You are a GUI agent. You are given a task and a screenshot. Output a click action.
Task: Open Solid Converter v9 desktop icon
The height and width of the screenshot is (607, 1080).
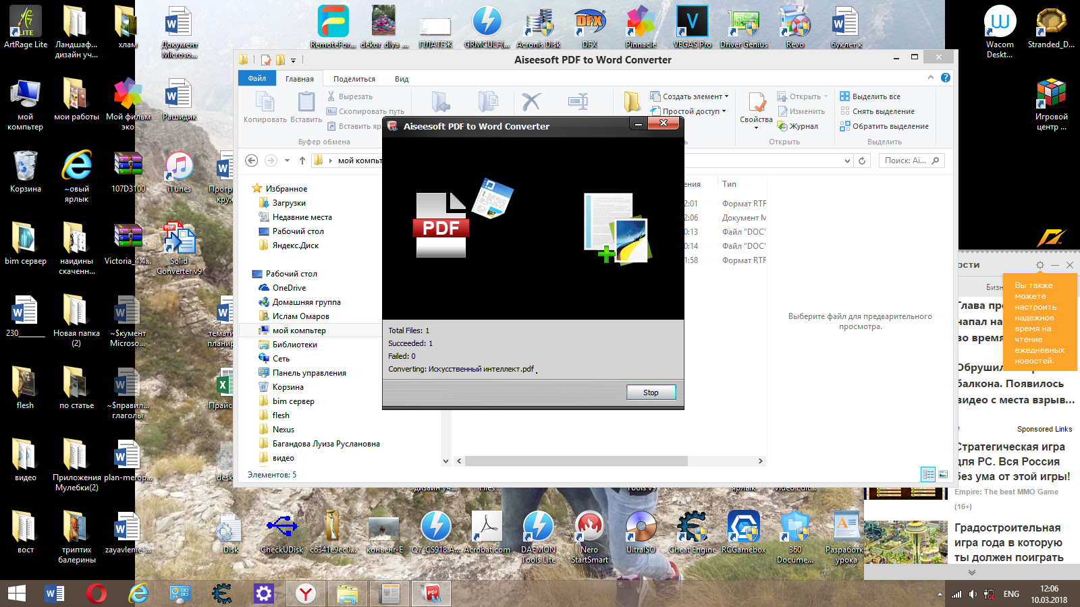pos(179,248)
